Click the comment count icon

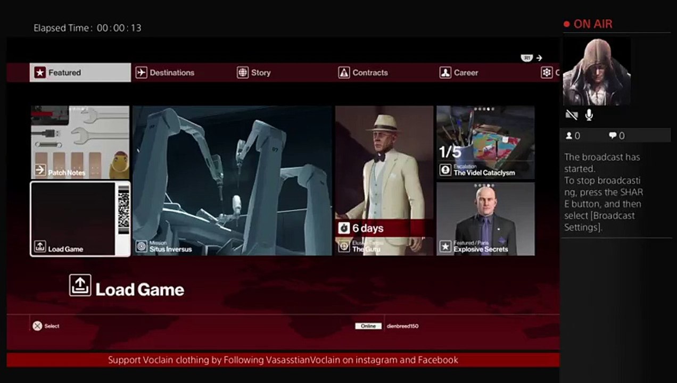tap(612, 136)
